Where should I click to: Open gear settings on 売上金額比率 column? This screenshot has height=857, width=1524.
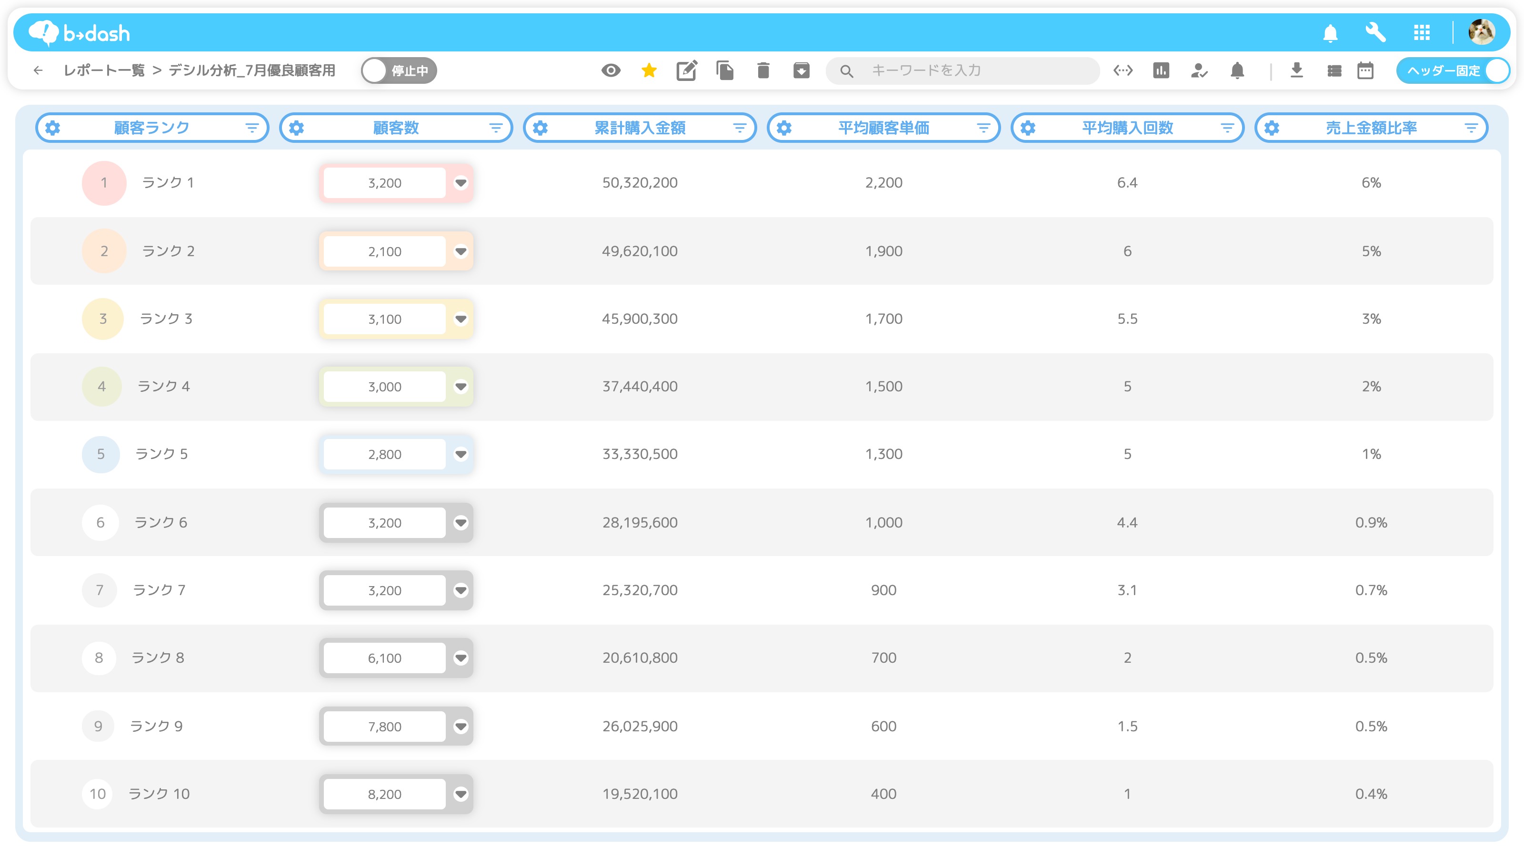click(x=1272, y=128)
